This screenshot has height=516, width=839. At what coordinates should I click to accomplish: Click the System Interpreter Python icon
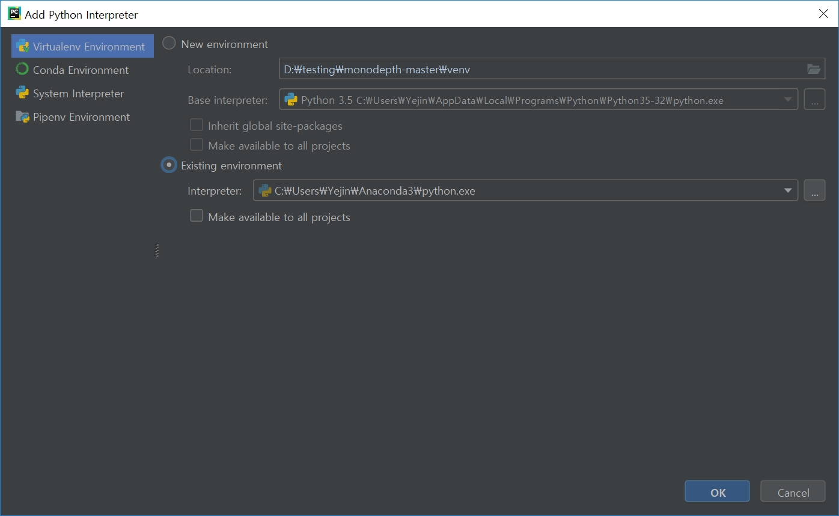22,93
